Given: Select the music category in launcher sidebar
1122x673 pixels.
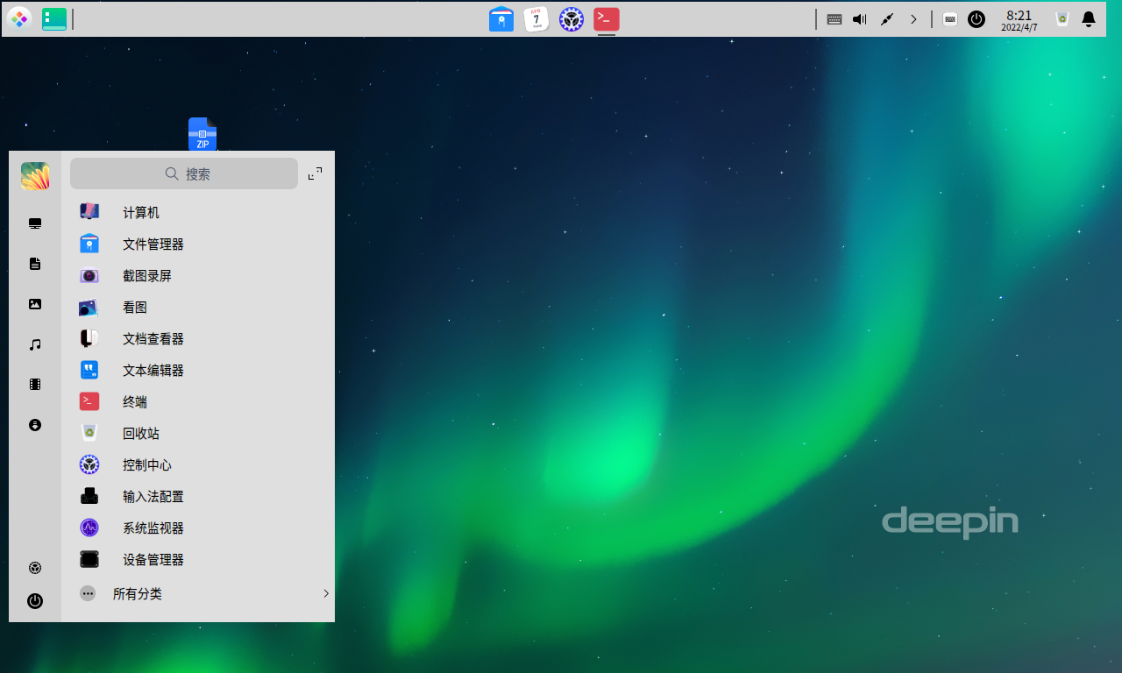Looking at the screenshot, I should 35,344.
